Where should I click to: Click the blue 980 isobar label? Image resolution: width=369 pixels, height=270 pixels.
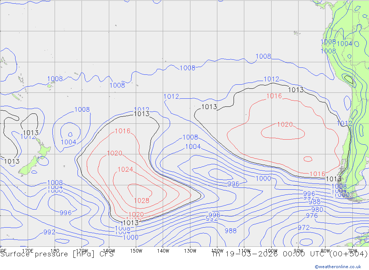point(317,209)
